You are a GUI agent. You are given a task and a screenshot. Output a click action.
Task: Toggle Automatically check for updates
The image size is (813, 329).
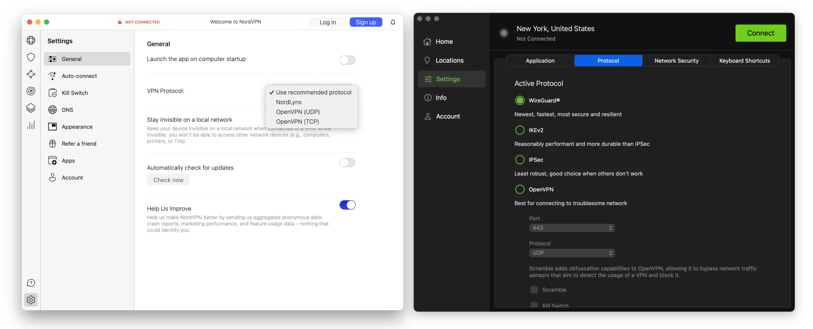pyautogui.click(x=347, y=163)
